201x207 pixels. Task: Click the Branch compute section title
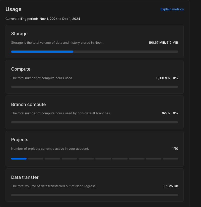(x=28, y=105)
